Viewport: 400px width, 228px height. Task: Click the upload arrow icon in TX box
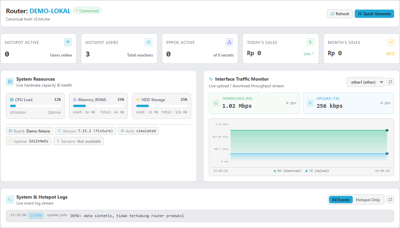tap(310, 103)
